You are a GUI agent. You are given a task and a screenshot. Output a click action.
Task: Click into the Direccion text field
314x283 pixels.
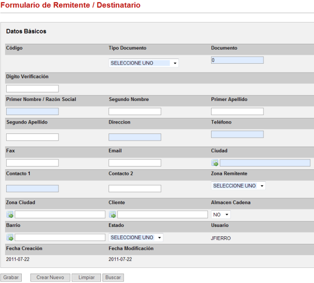pyautogui.click(x=135, y=137)
